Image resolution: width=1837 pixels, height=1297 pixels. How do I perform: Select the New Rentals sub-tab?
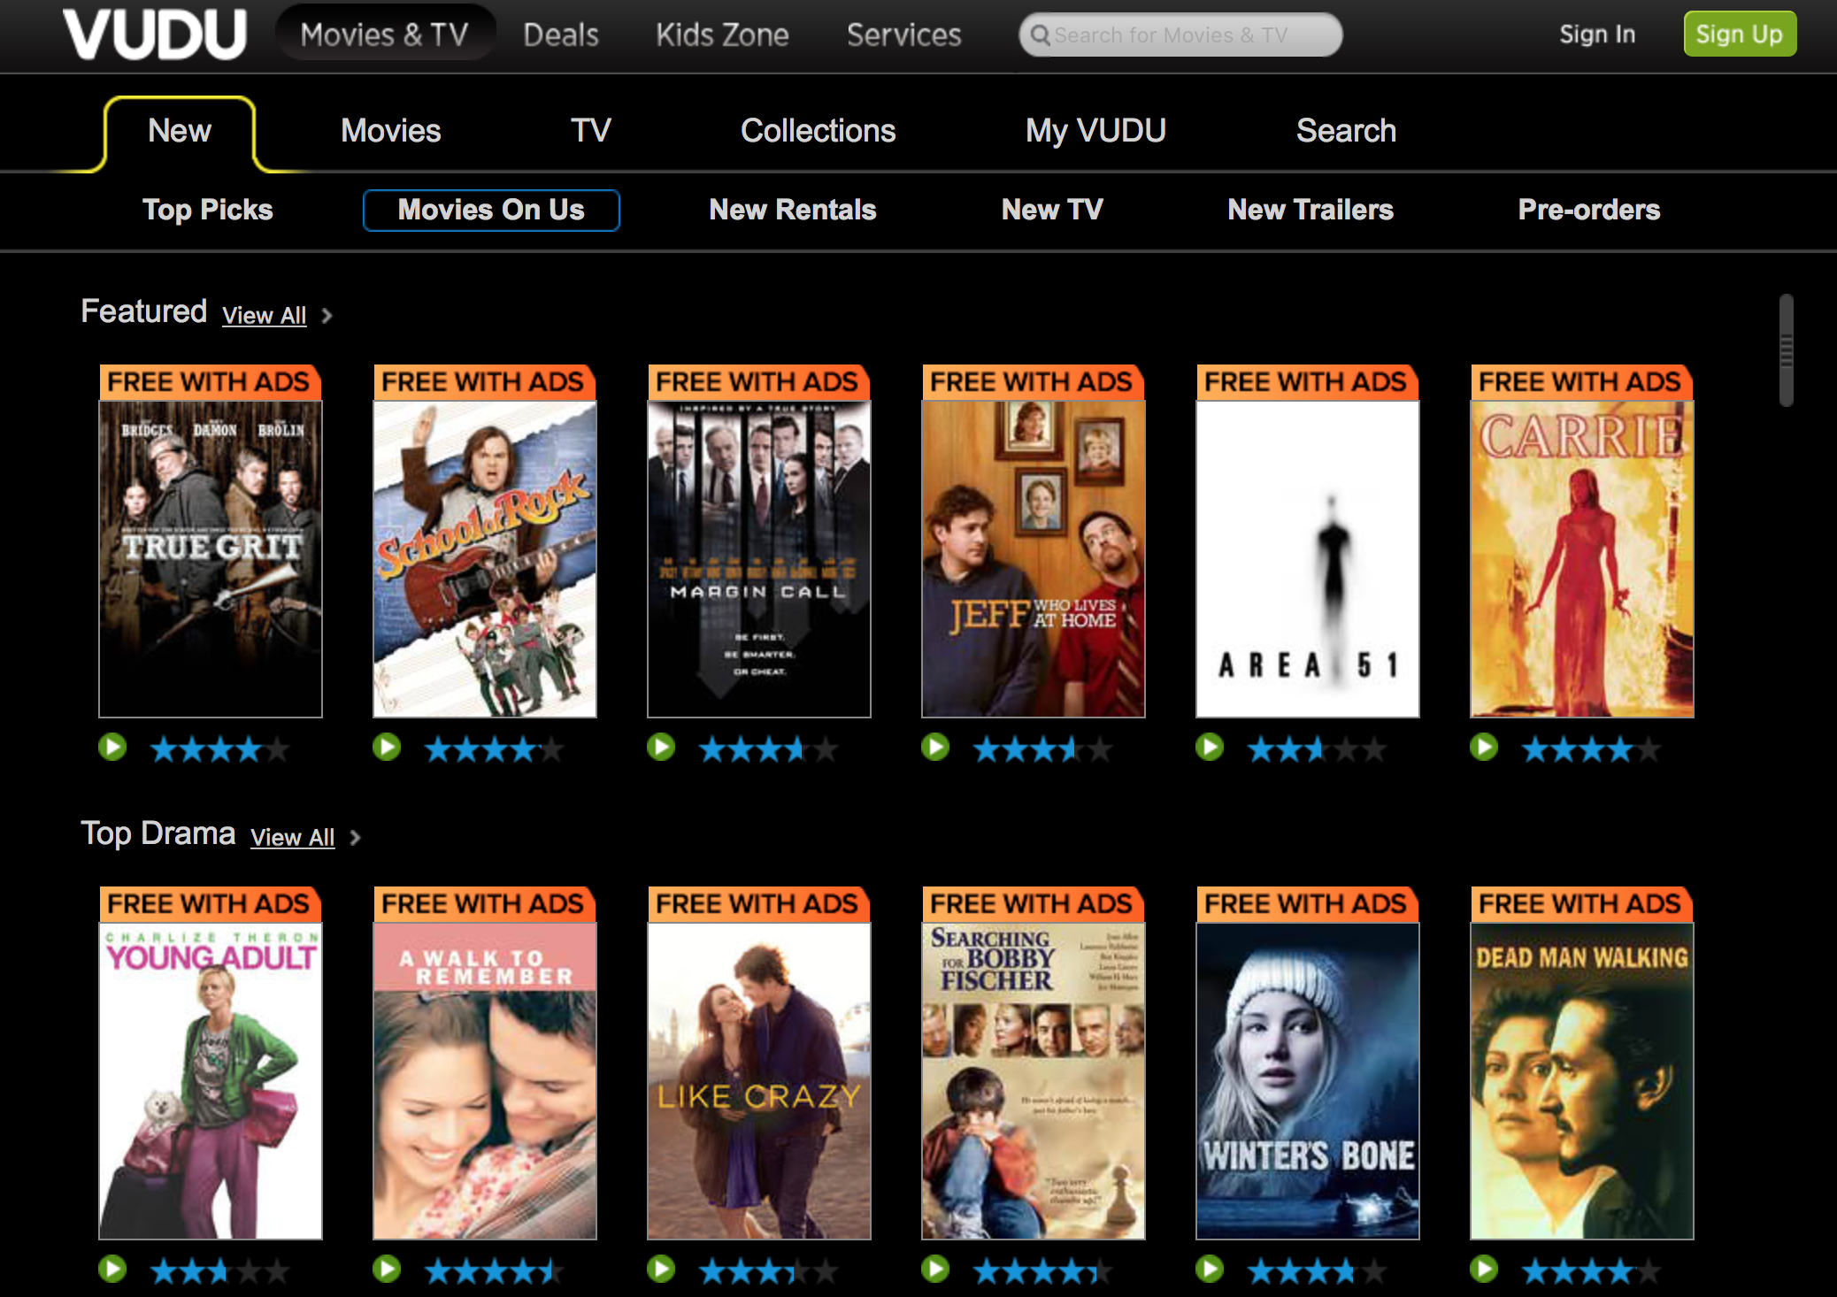click(792, 210)
